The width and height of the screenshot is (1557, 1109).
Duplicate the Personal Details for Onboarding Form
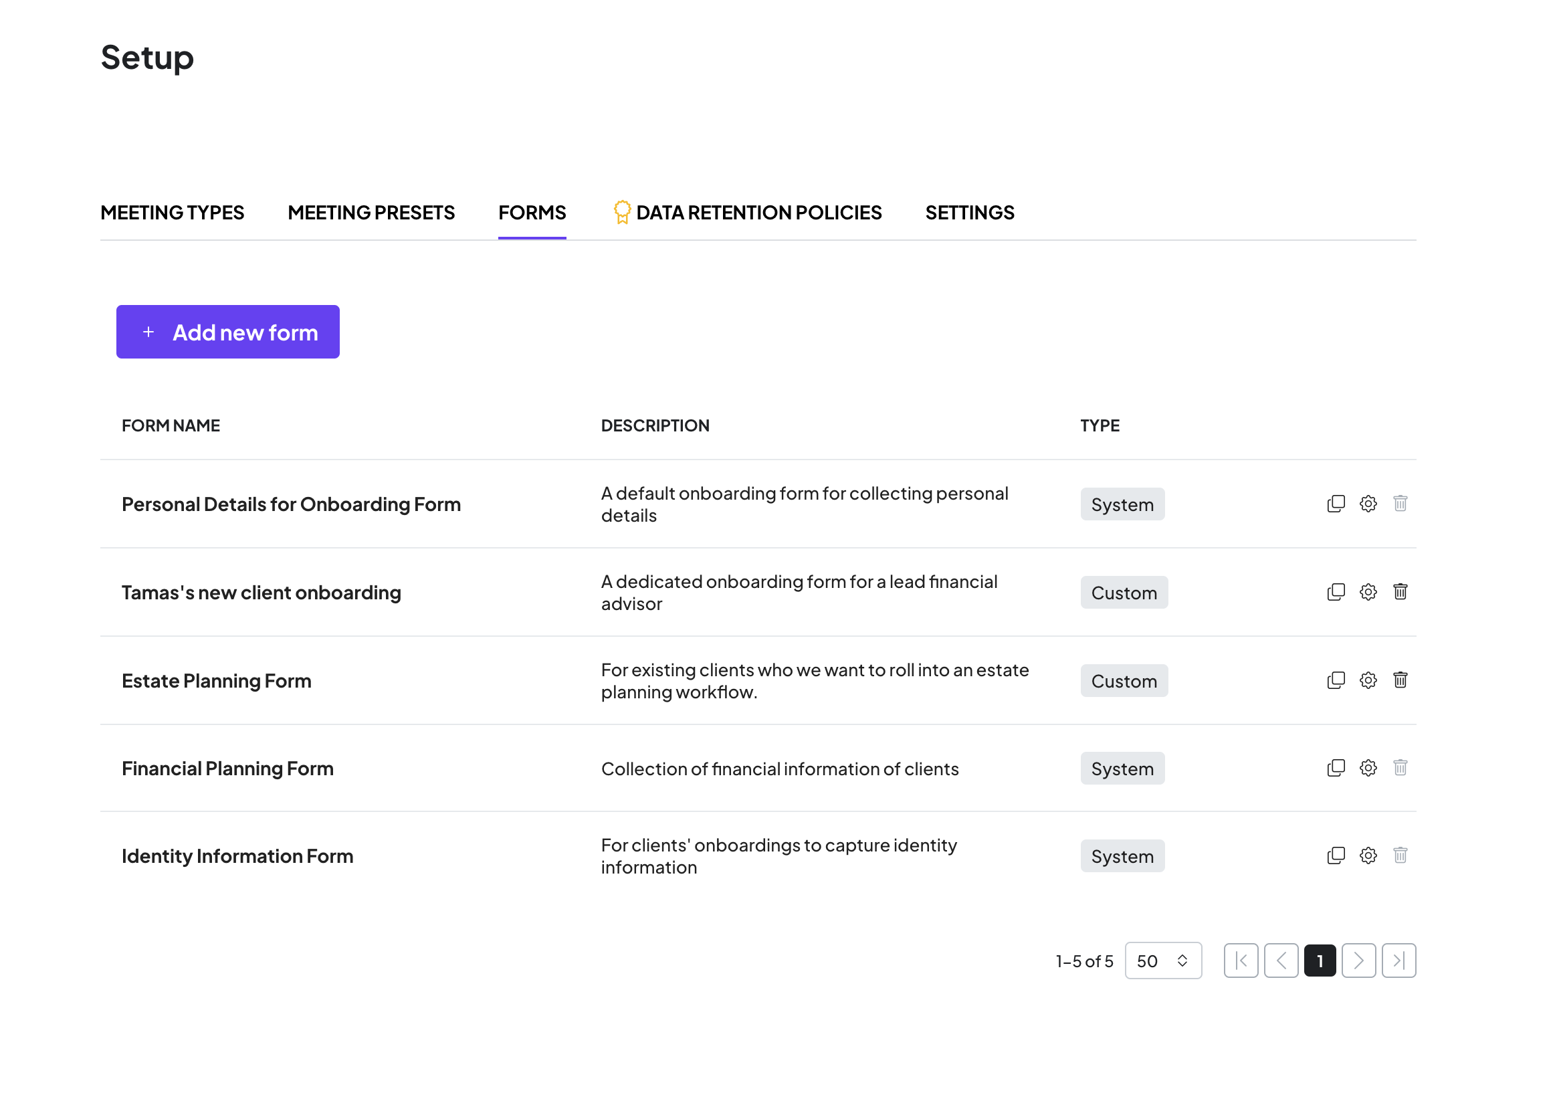point(1336,504)
